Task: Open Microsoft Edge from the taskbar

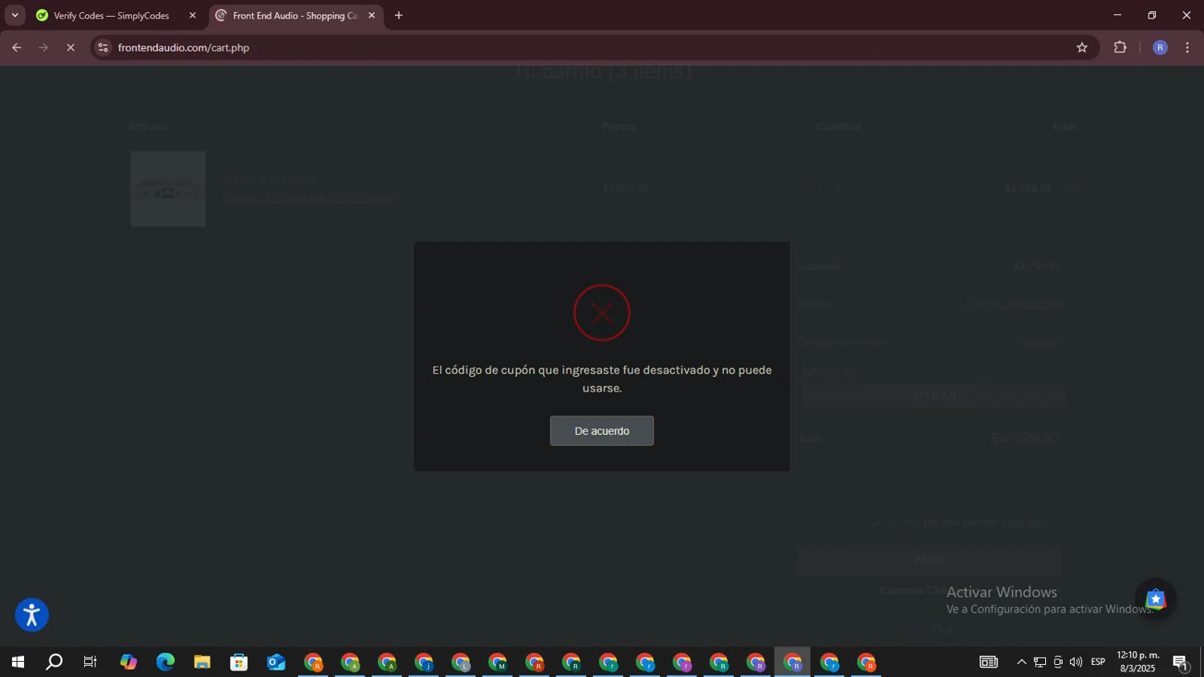Action: point(165,663)
